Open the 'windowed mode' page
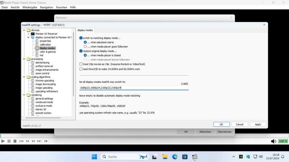This screenshot has width=289, height=162. coord(44,102)
